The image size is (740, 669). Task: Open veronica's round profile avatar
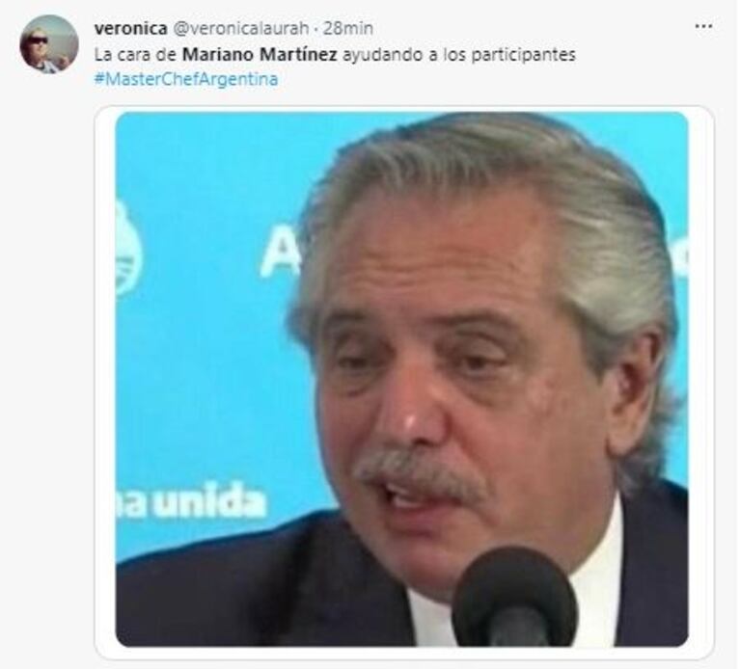pos(49,43)
